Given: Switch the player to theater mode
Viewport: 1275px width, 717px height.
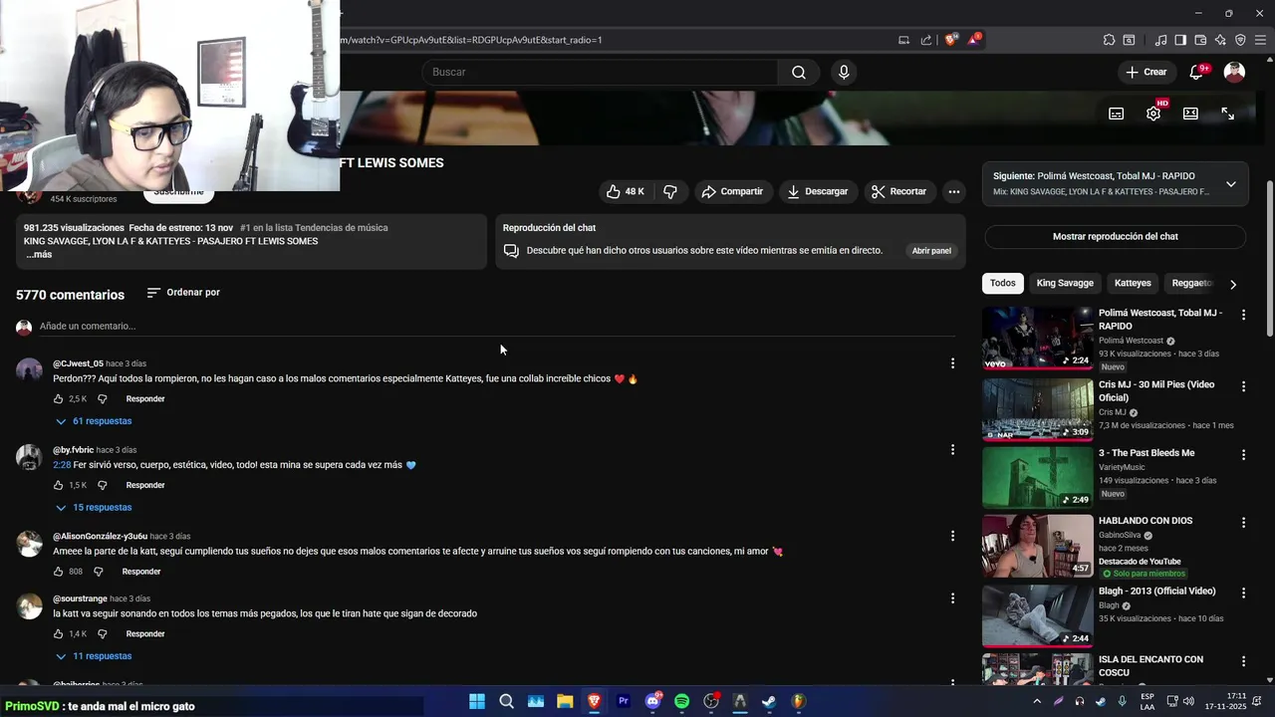Looking at the screenshot, I should pyautogui.click(x=1190, y=114).
